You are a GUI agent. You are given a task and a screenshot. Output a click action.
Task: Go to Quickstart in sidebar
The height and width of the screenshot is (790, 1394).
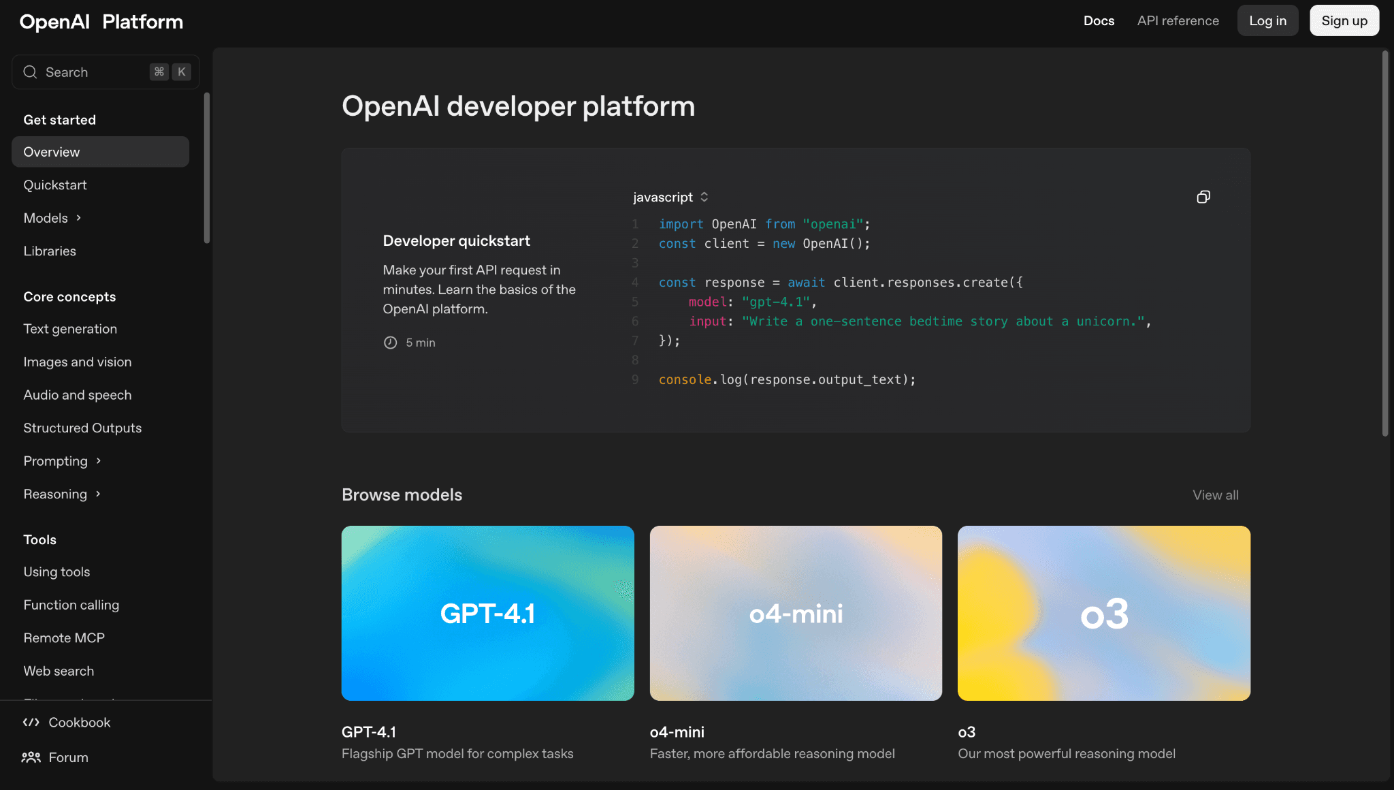click(x=55, y=185)
